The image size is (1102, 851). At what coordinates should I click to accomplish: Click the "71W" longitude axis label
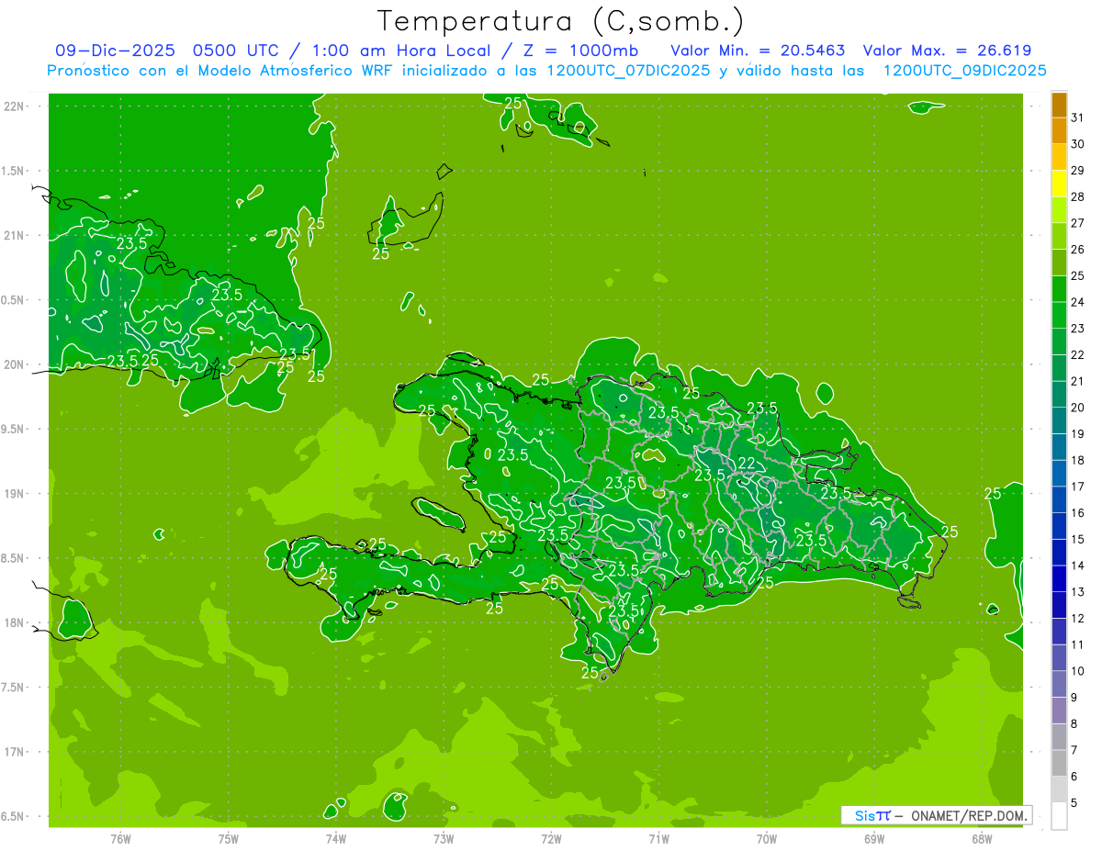658,839
